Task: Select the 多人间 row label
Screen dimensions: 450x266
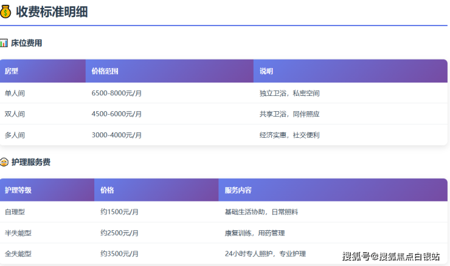Action: click(x=15, y=135)
